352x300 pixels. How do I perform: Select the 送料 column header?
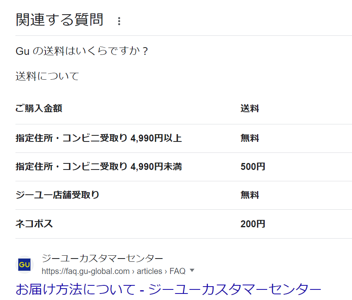click(x=250, y=108)
